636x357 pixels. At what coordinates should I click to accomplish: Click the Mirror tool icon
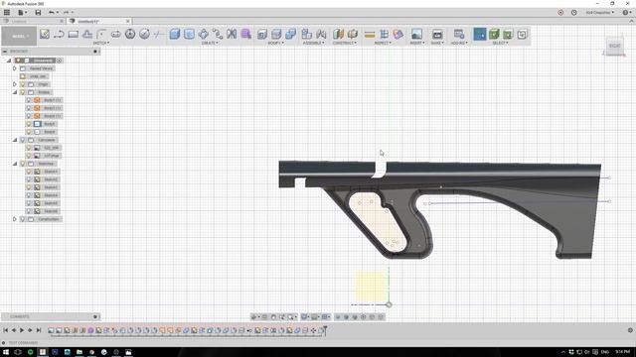[x=232, y=34]
